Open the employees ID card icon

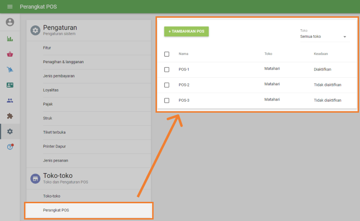click(10, 85)
